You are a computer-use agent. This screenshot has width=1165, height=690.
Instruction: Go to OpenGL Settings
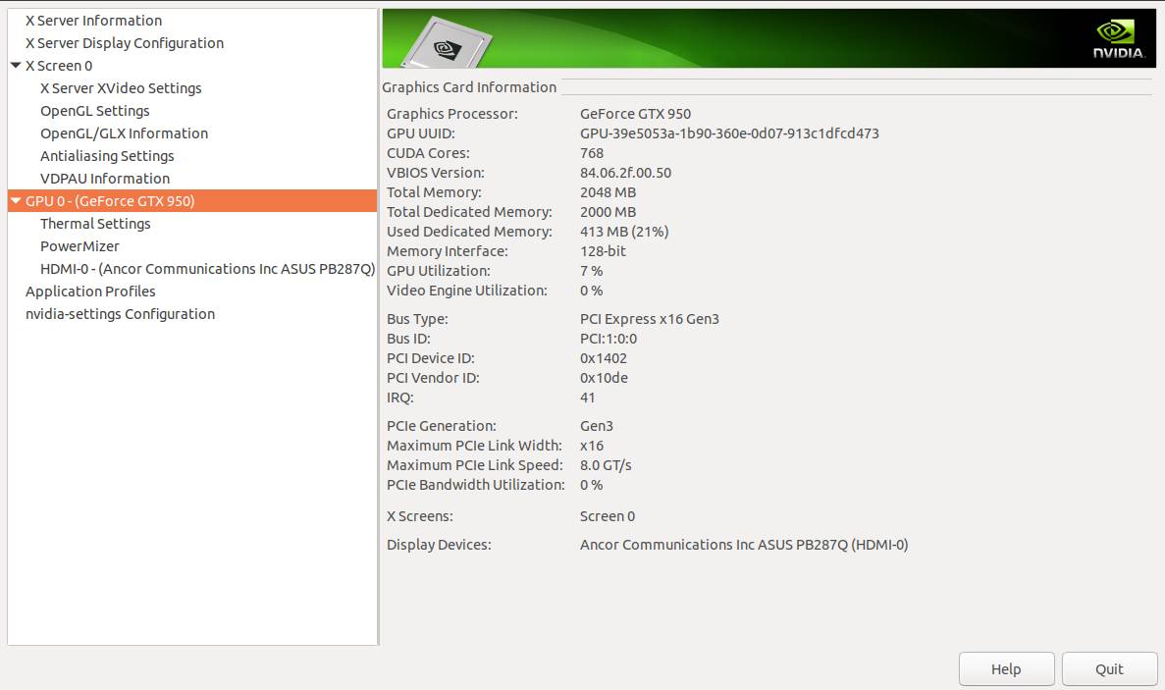94,111
